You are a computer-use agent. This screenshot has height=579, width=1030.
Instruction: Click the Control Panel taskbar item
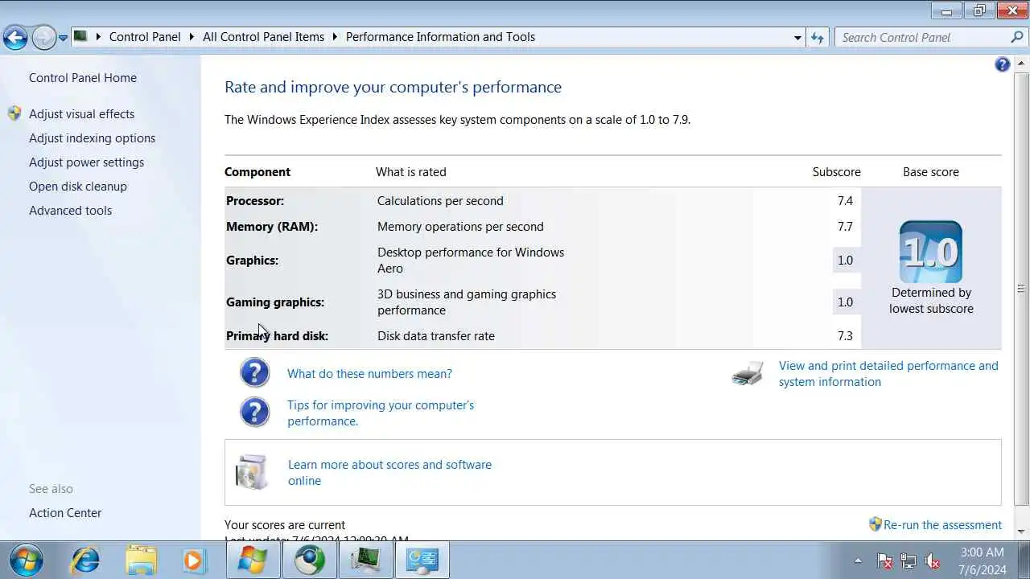click(422, 560)
